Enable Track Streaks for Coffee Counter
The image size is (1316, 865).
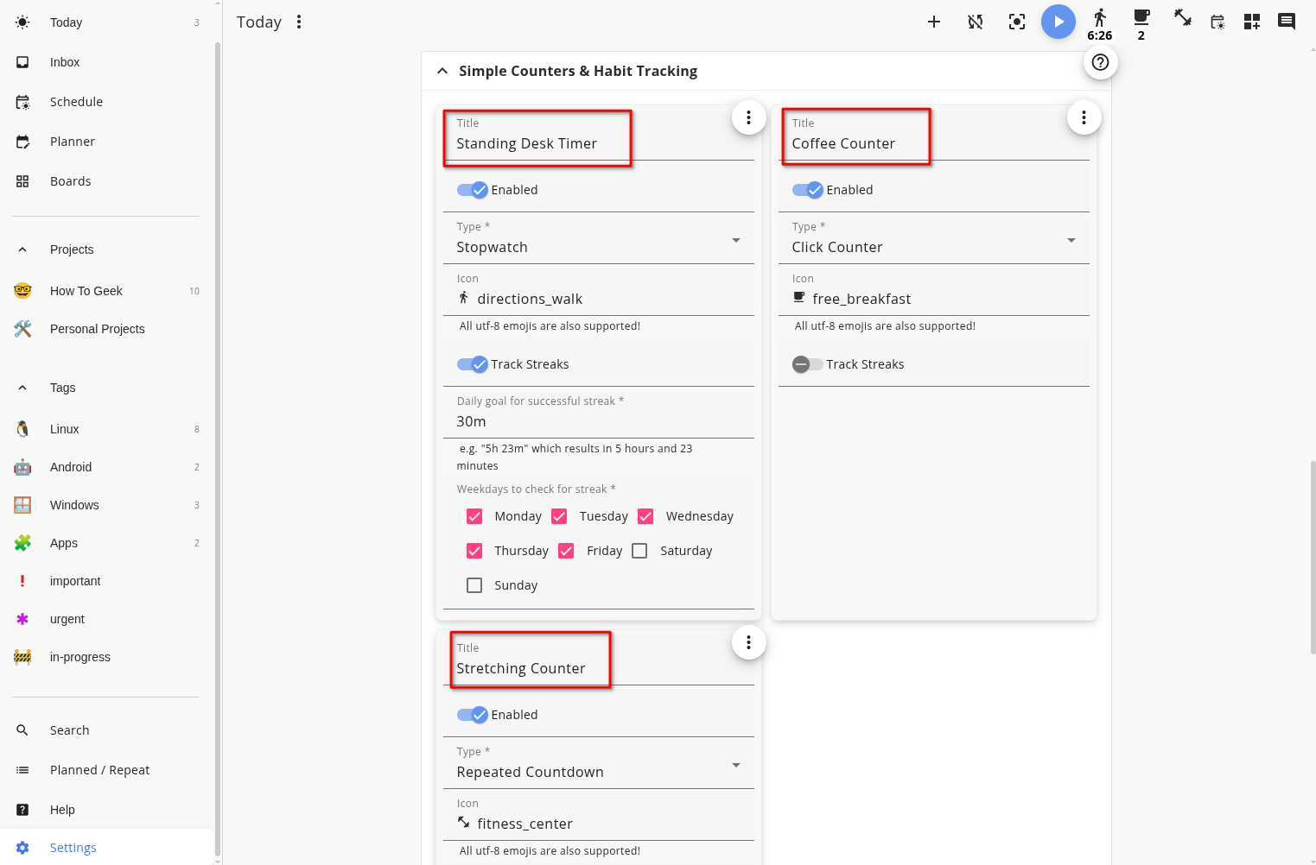pyautogui.click(x=808, y=364)
